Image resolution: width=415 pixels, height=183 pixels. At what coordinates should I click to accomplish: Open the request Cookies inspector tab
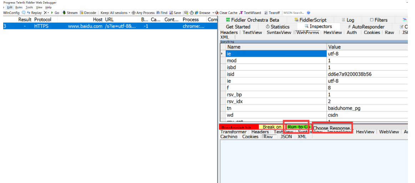[x=372, y=32]
